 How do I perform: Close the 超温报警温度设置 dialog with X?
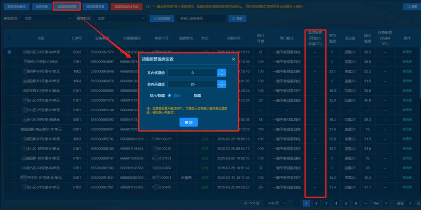pos(233,59)
